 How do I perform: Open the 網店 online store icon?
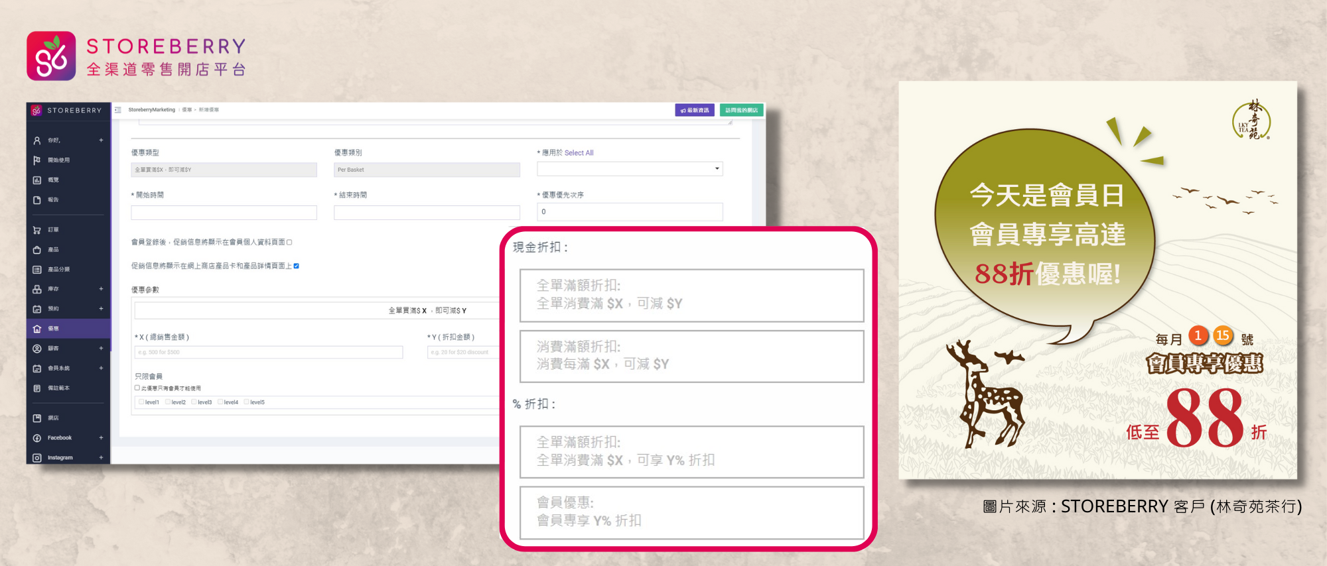click(37, 418)
